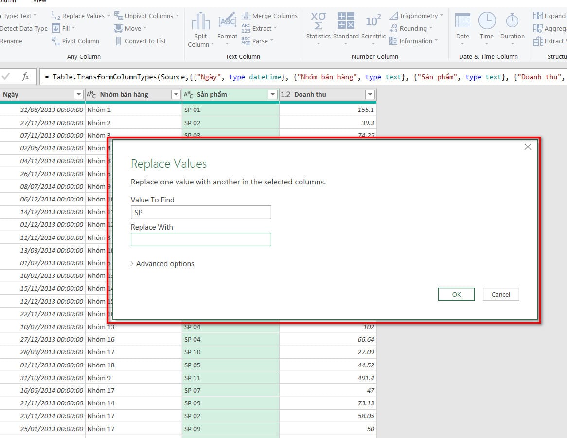This screenshot has height=438, width=567.
Task: Open the Format text tool
Action: pos(227,22)
